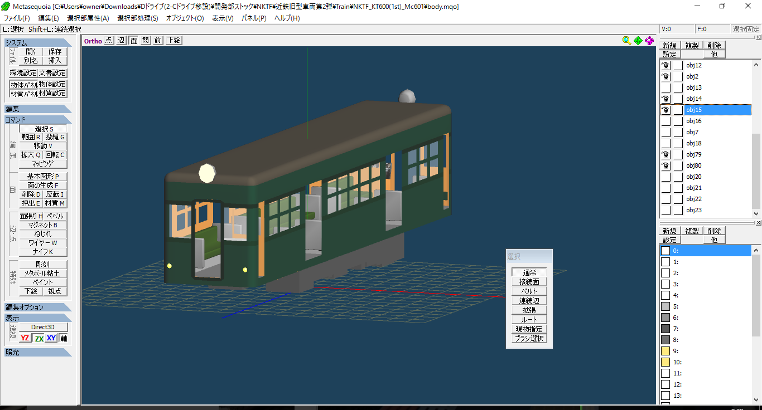Click the object list scroll-down arrow
The image size is (762, 410).
click(x=756, y=213)
